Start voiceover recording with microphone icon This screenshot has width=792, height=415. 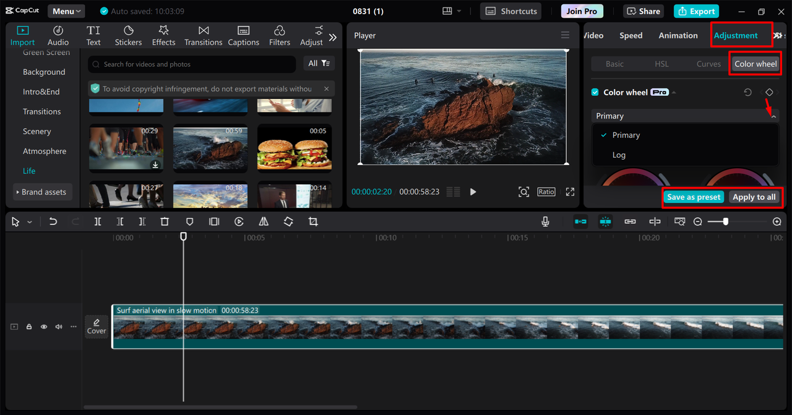[545, 221]
